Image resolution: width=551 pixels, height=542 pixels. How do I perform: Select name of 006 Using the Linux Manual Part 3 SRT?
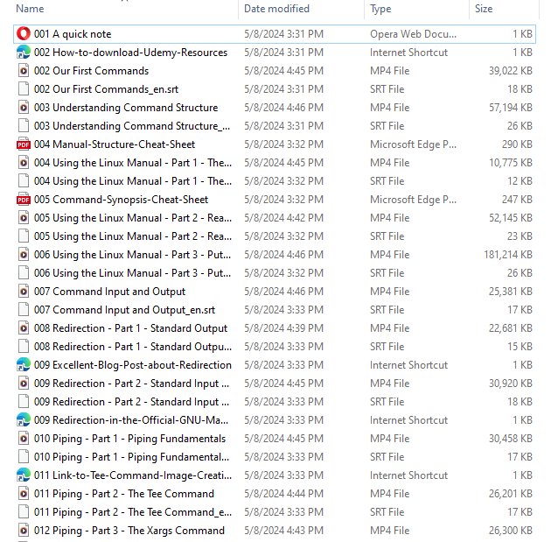pyautogui.click(x=132, y=273)
